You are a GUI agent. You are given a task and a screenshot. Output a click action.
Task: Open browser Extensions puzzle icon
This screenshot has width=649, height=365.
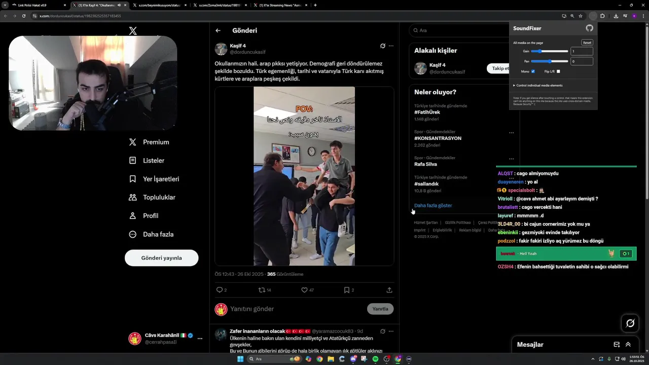click(602, 16)
